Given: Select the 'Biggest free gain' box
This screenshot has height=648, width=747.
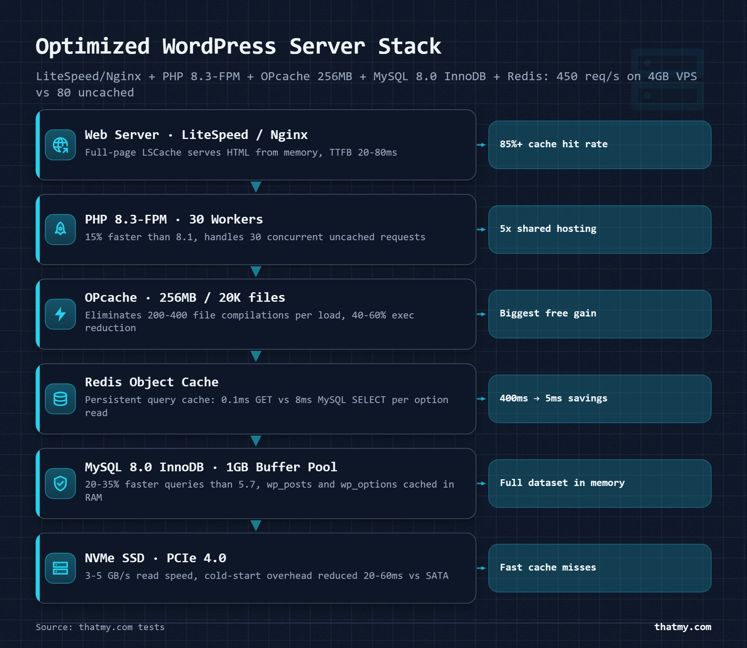Looking at the screenshot, I should point(600,314).
